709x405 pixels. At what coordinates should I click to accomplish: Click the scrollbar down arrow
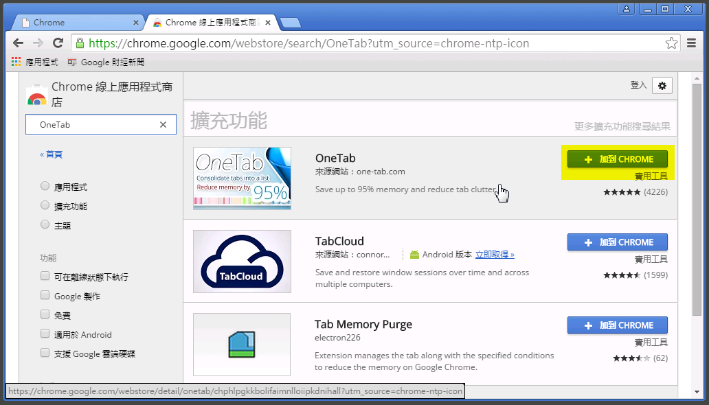click(x=697, y=392)
